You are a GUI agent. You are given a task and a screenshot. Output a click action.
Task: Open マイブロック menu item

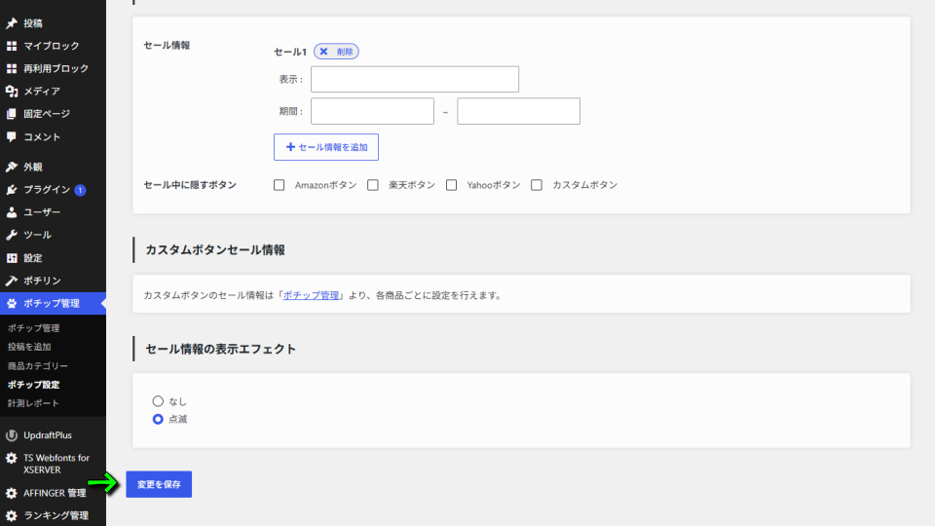[x=53, y=46]
